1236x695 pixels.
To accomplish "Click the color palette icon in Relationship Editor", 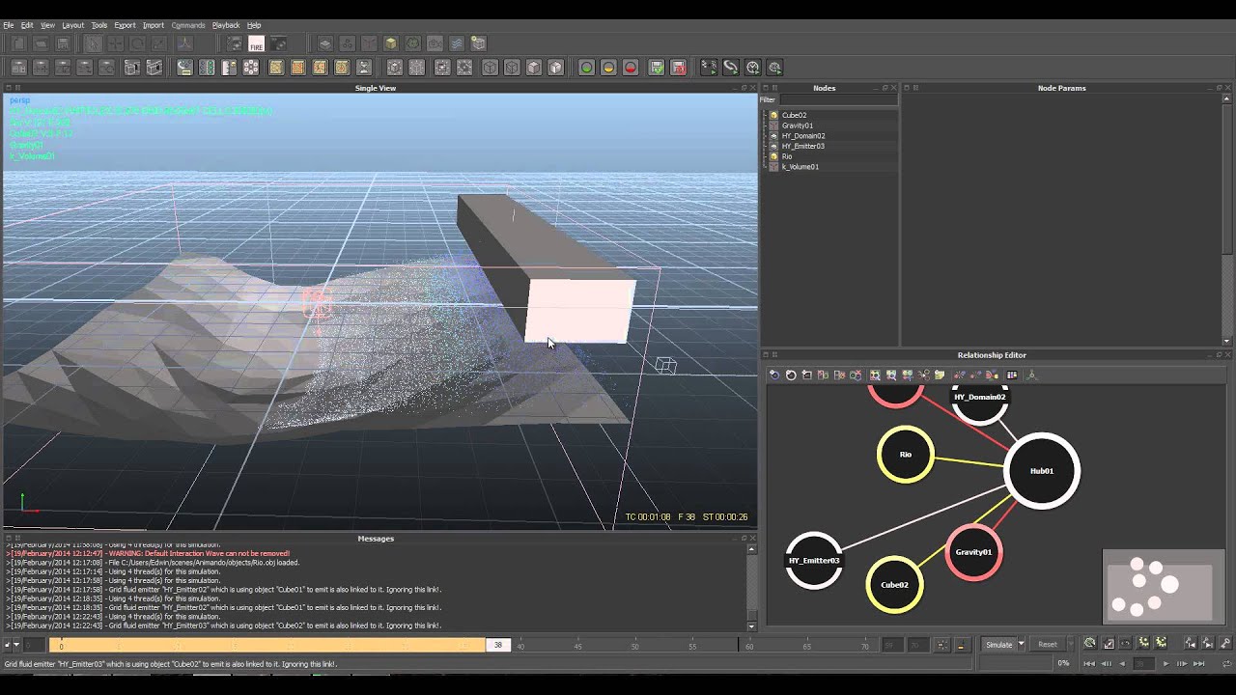I will [x=1012, y=375].
